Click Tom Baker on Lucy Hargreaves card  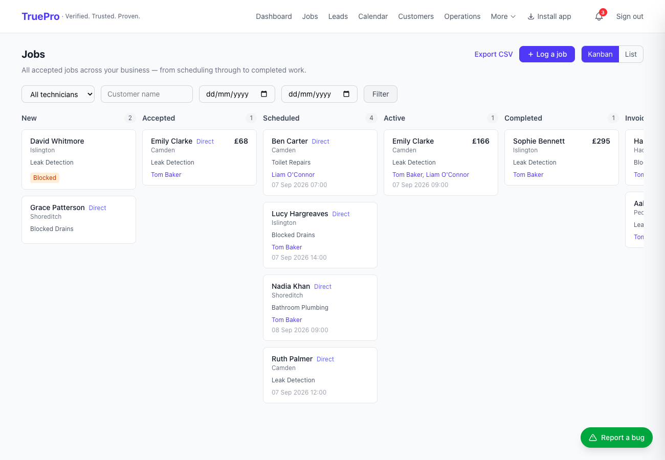pos(287,247)
